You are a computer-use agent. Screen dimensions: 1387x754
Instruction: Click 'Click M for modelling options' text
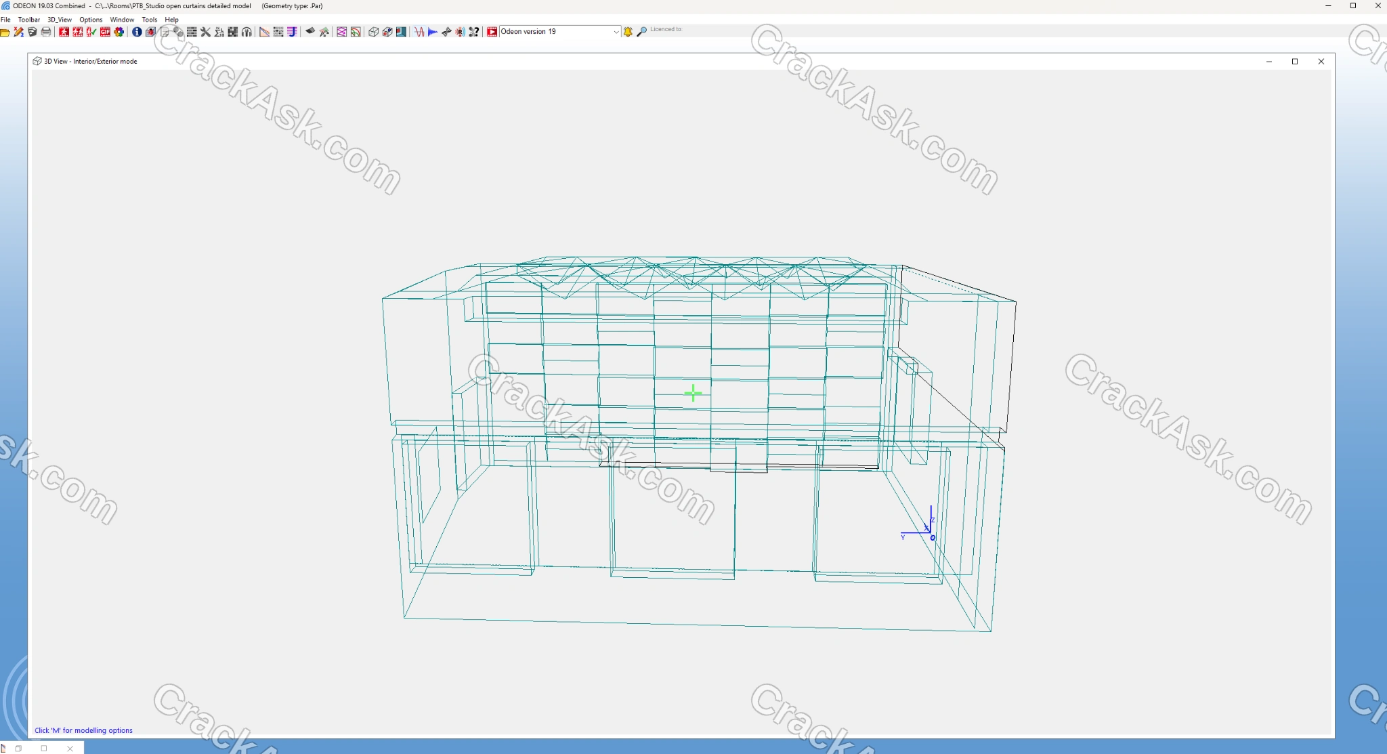pos(83,730)
